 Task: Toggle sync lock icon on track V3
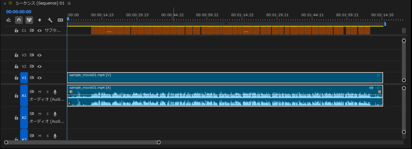pyautogui.click(x=32, y=55)
